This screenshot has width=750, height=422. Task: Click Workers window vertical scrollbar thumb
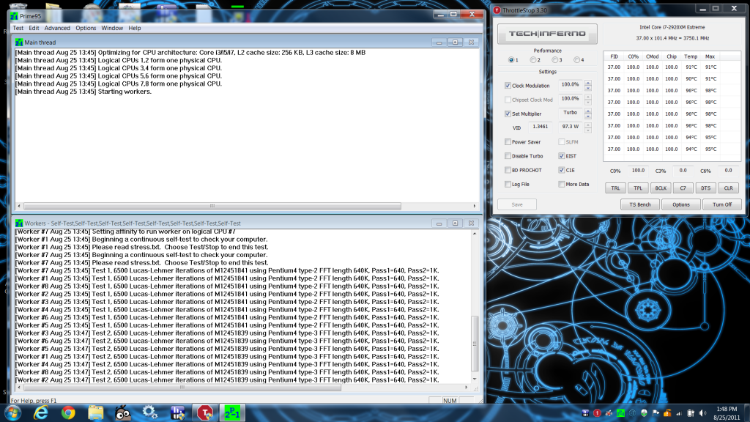pyautogui.click(x=475, y=344)
